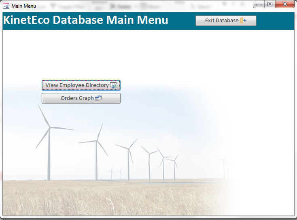This screenshot has width=297, height=220.
Task: Open the Orders Graph button
Action: click(81, 98)
